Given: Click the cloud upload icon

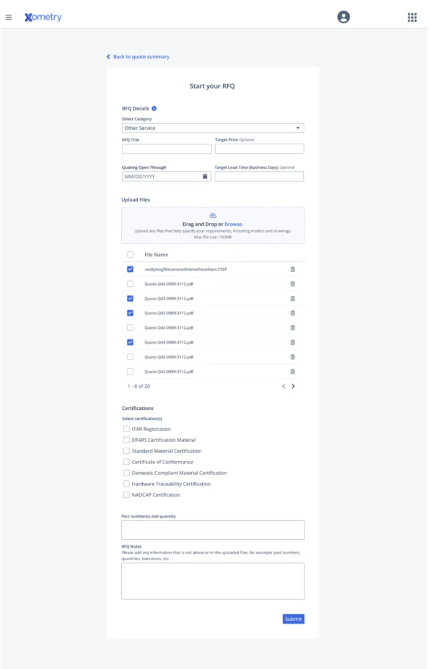Looking at the screenshot, I should (213, 216).
